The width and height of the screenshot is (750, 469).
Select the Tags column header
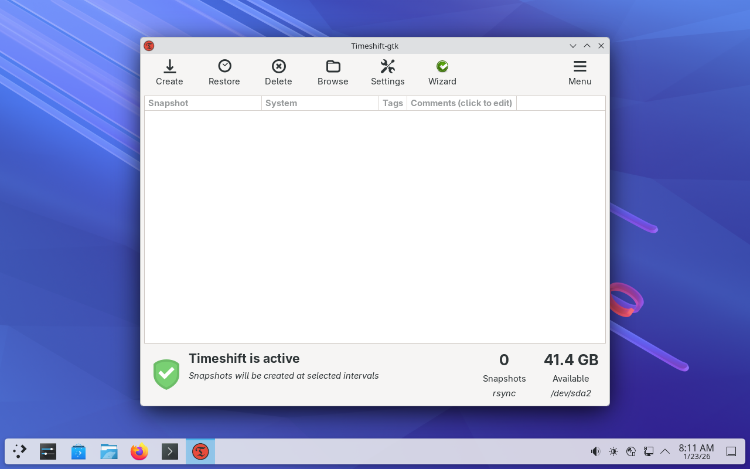(393, 103)
